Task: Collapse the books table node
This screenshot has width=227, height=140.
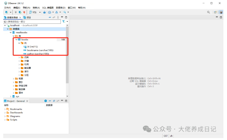Action: [16, 40]
